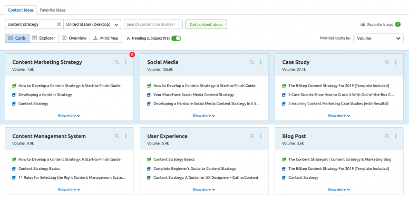Viewport: 409px width, 200px height.
Task: Open search icon on Content Marketing Strategy card
Action: tap(117, 62)
